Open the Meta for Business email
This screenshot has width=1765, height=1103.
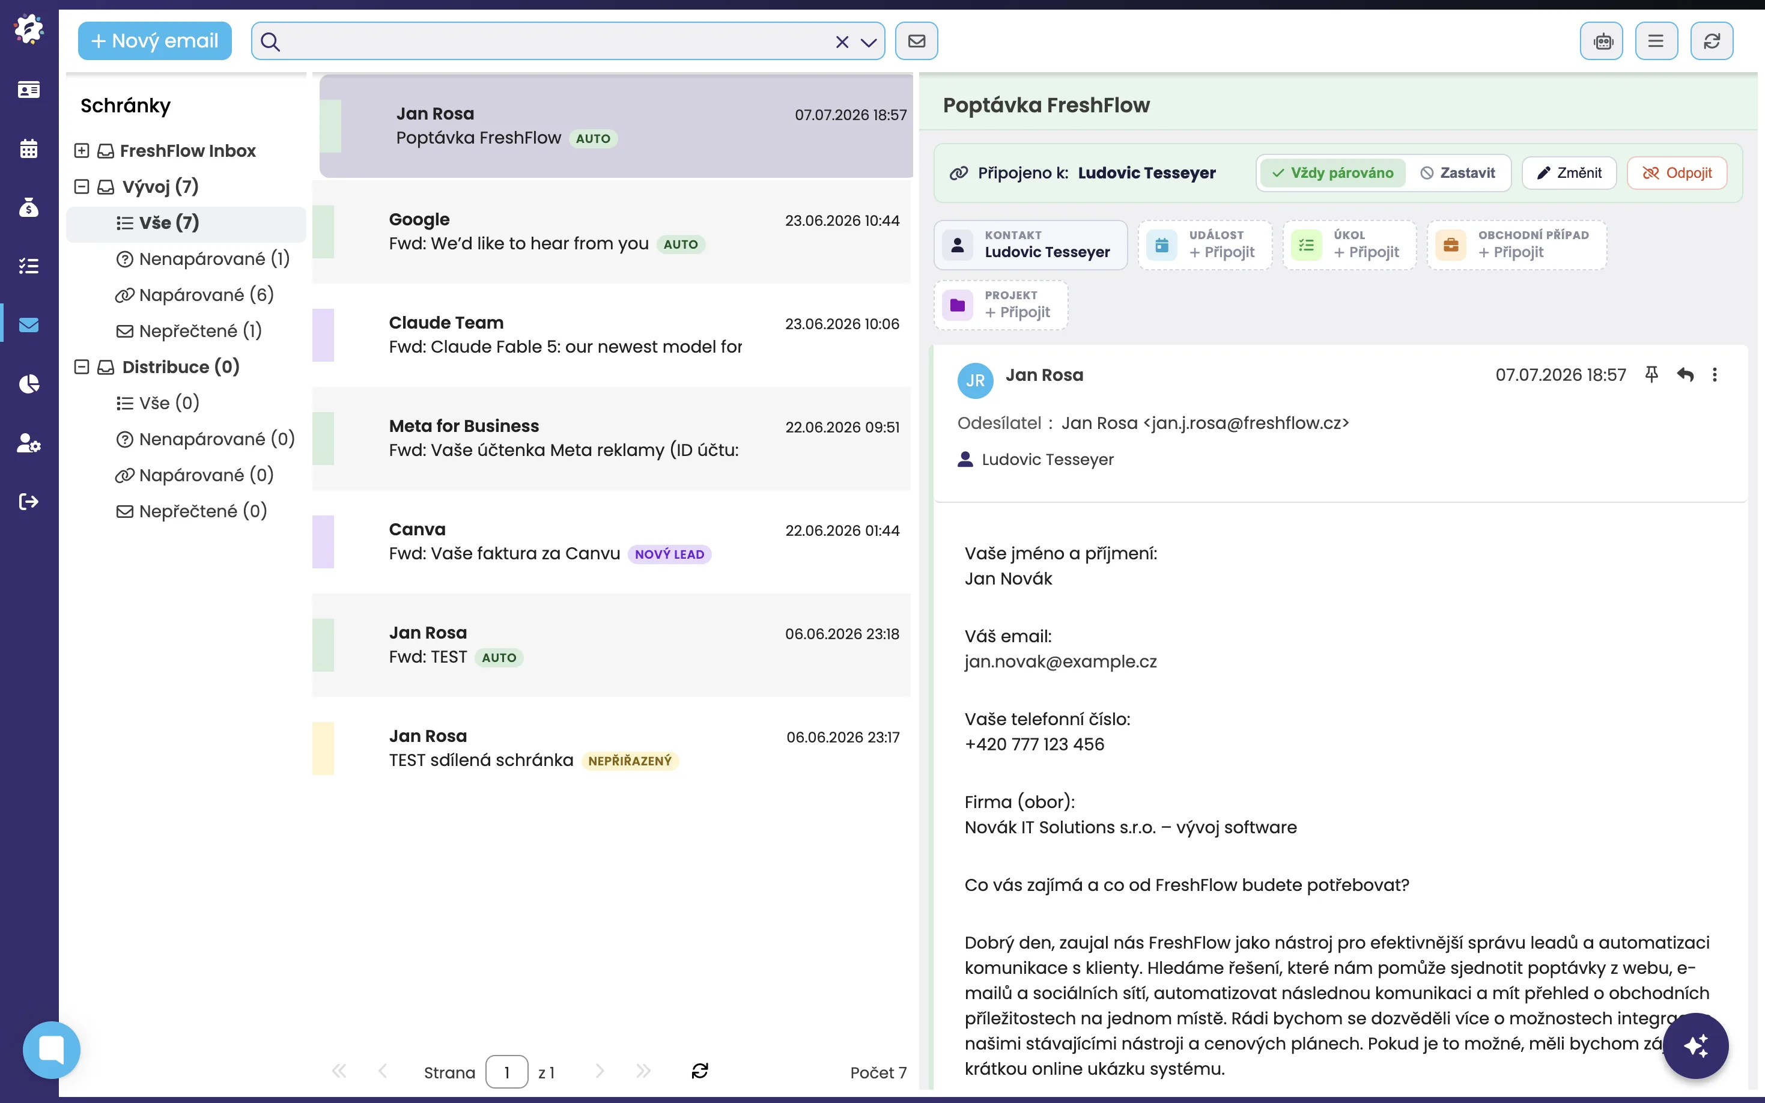tap(612, 439)
